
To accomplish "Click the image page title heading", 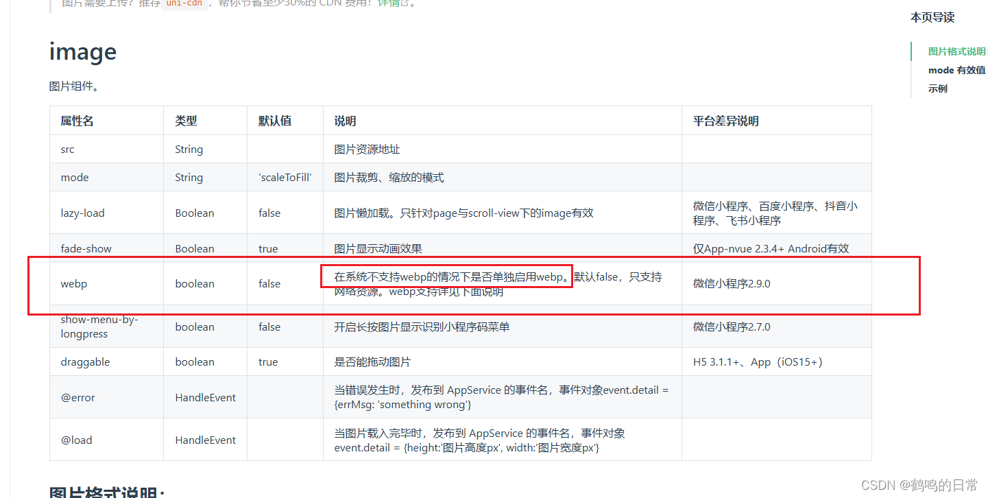I will pyautogui.click(x=82, y=51).
